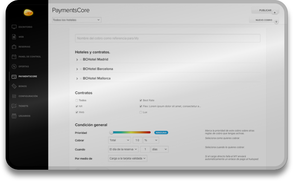
Task: Click the Escritorio monitor icon
Action: [14, 27]
